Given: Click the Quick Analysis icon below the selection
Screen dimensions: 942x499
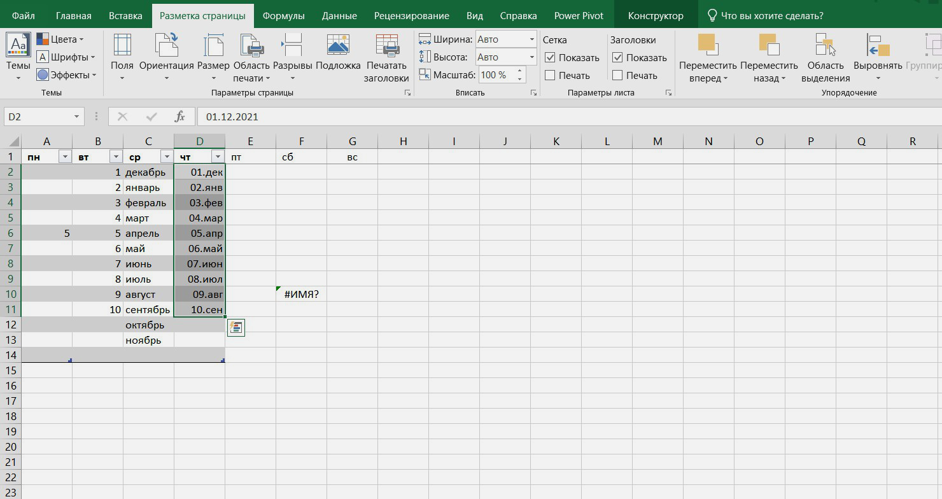Looking at the screenshot, I should coord(236,328).
